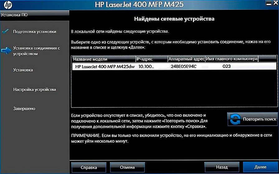The width and height of the screenshot is (279, 174).
Task: Click the checkmark next to Подготовка установки
Action: pos(6,31)
